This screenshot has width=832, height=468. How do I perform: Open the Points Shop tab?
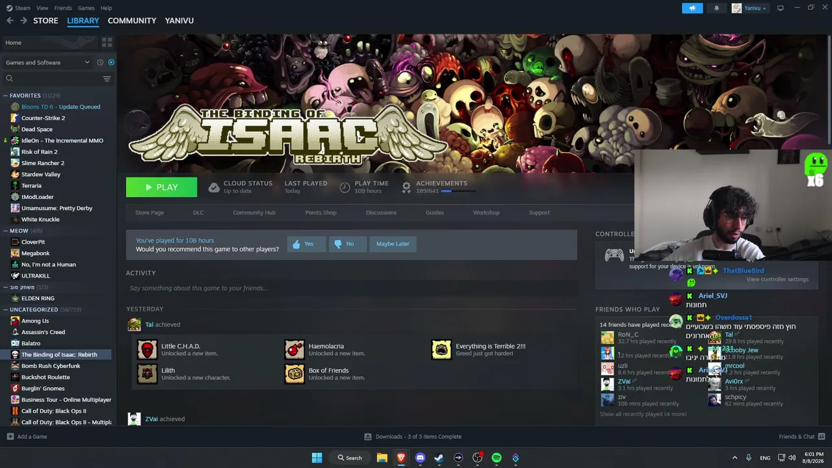pyautogui.click(x=321, y=213)
